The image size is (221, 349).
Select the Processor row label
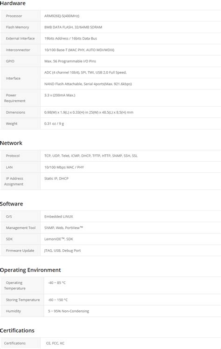tap(14, 16)
